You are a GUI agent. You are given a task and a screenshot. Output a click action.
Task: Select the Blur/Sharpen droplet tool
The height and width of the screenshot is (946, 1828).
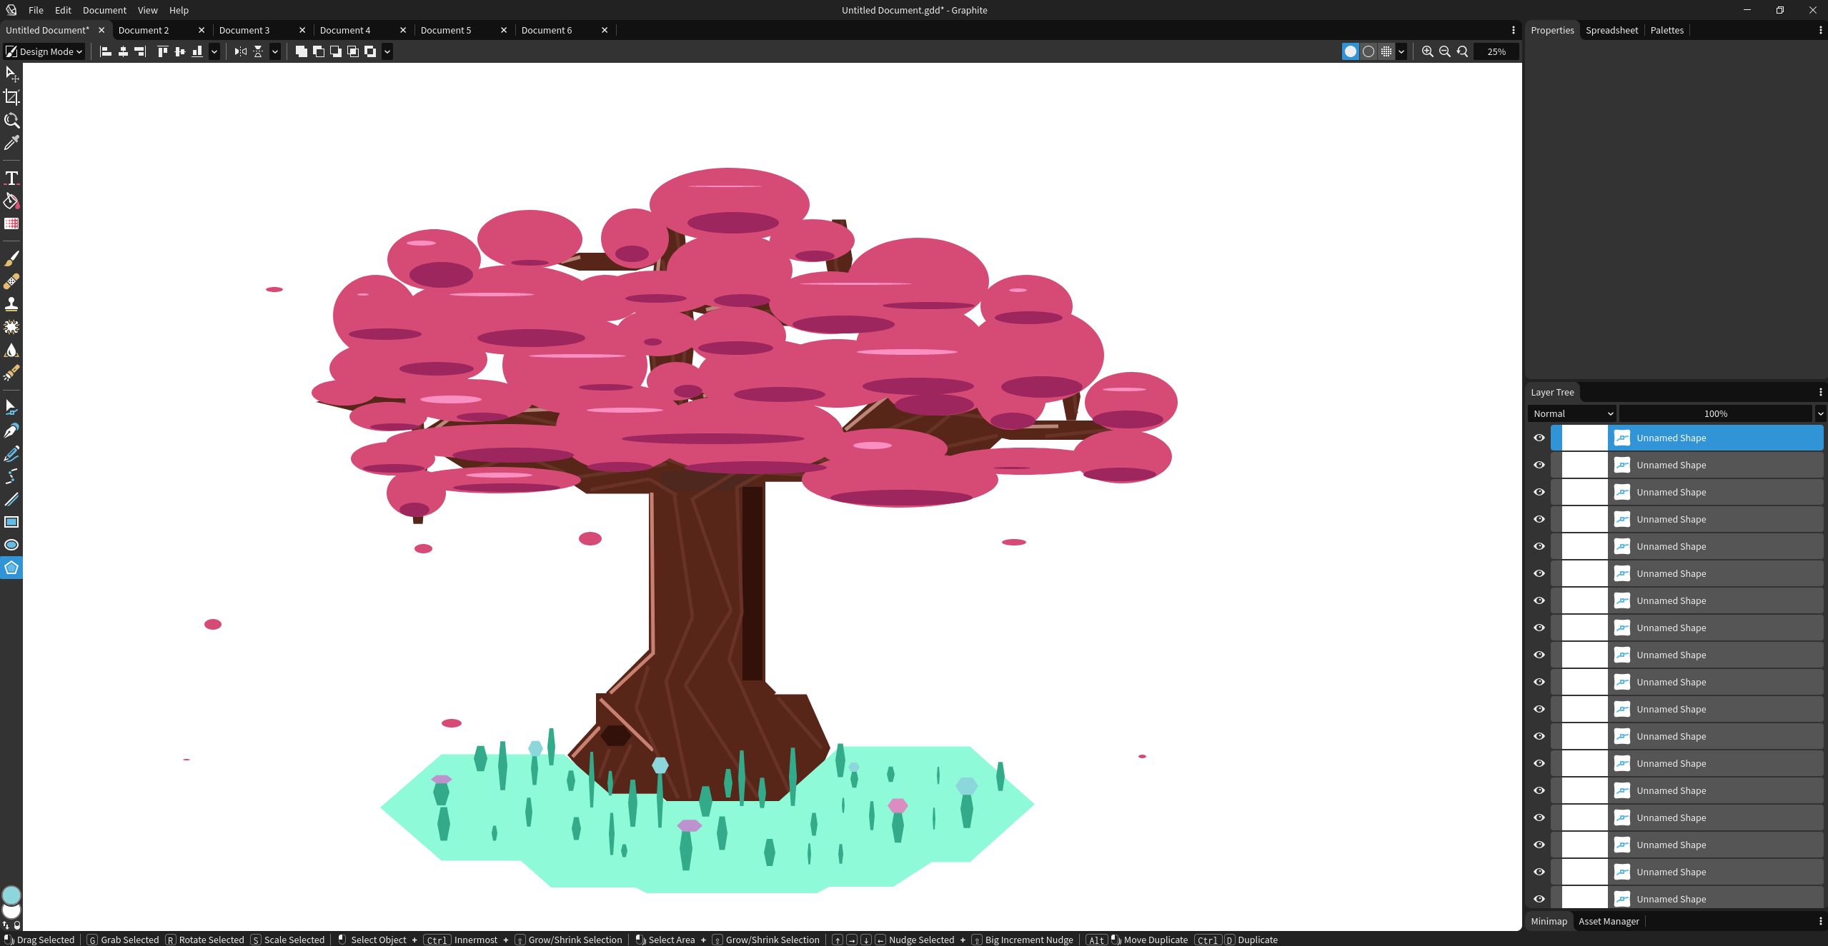point(11,350)
